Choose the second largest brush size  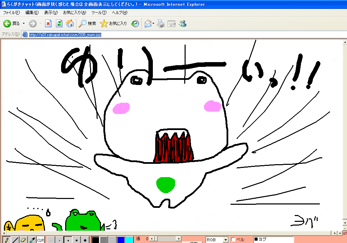tap(76, 240)
